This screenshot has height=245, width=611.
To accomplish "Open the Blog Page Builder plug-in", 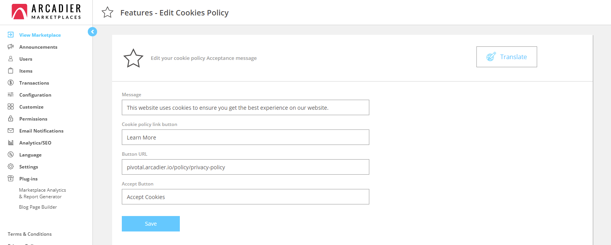I will [38, 207].
